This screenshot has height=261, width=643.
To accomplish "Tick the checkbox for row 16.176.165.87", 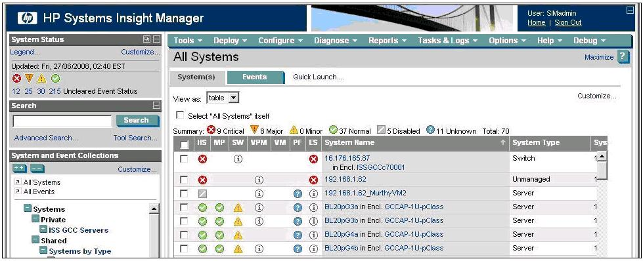I will tap(184, 159).
